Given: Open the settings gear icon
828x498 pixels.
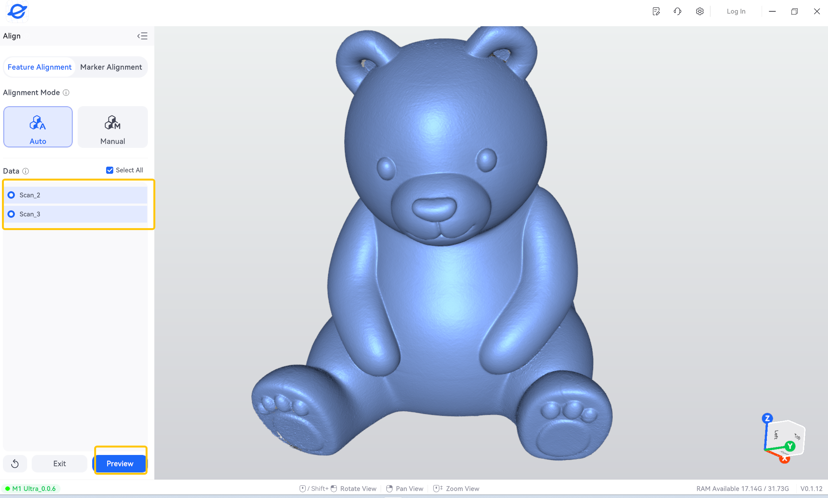Looking at the screenshot, I should (x=700, y=11).
